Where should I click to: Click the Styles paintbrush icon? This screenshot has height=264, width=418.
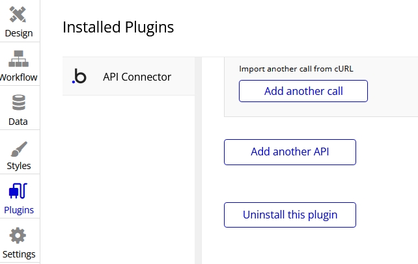[x=18, y=147]
